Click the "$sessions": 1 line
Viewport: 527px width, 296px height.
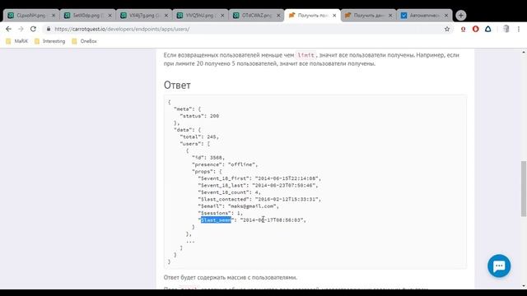[x=220, y=213]
